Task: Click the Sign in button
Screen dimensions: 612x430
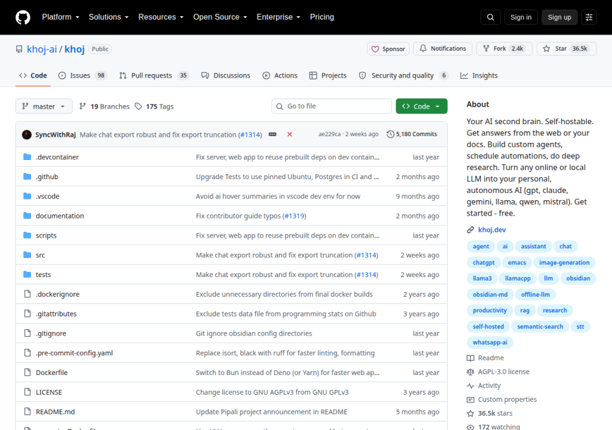Action: [521, 17]
